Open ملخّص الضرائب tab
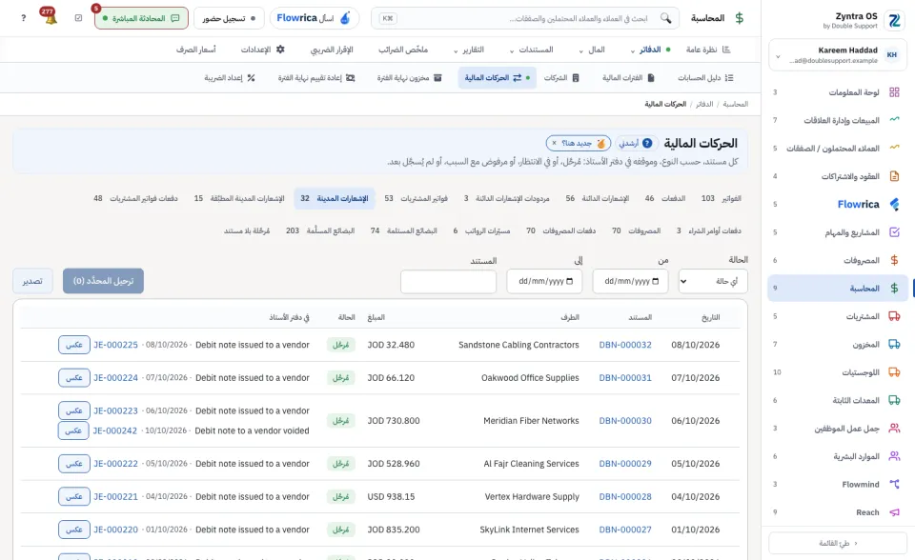915x560 pixels. click(x=402, y=50)
